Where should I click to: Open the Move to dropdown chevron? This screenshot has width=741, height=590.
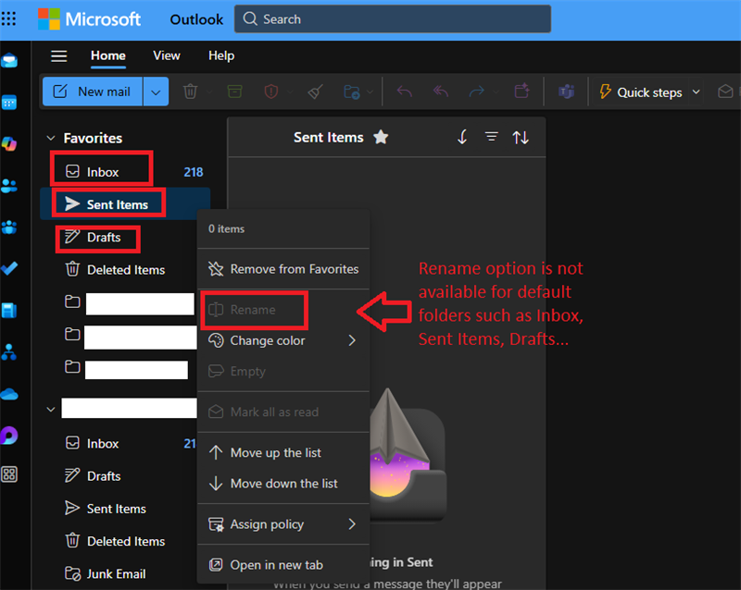coord(370,92)
